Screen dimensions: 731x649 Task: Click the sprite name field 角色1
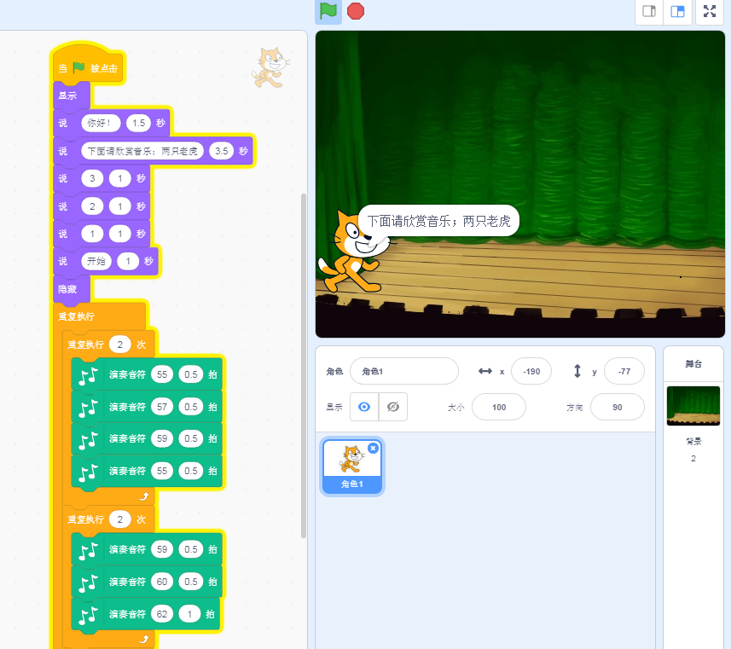(x=404, y=371)
